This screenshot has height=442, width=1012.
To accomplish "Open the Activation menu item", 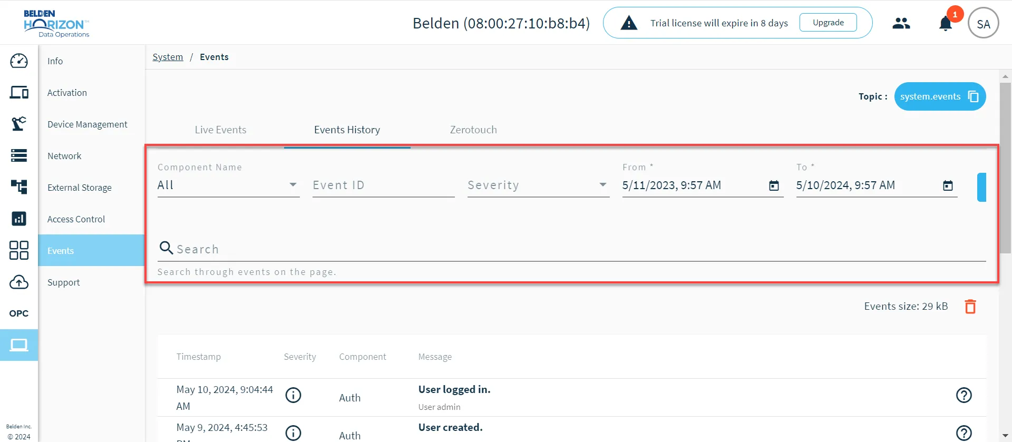I will (91, 93).
